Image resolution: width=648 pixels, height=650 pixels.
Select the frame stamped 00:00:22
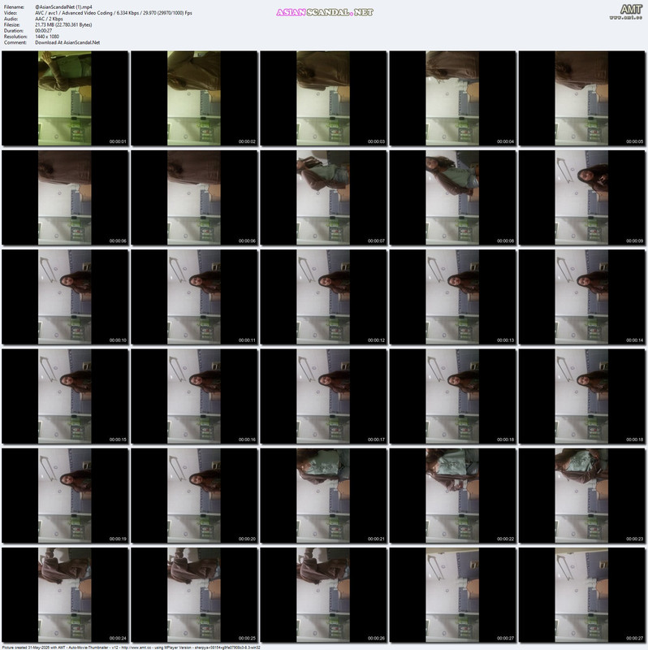pyautogui.click(x=453, y=496)
